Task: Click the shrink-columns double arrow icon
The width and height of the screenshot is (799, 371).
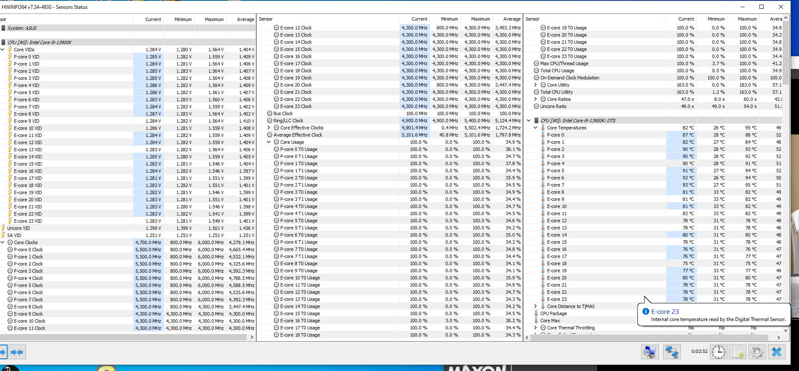Action: [17, 352]
